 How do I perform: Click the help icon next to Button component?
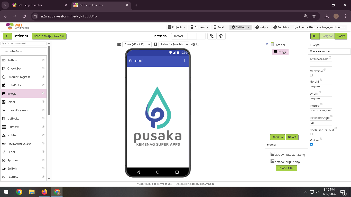coord(43,60)
